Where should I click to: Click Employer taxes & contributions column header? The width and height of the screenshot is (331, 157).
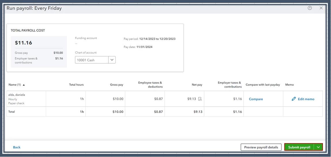click(230, 85)
